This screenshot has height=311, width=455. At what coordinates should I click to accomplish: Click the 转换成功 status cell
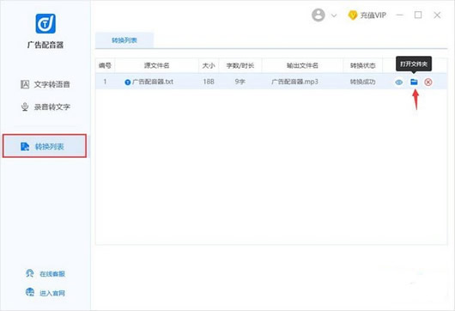tap(363, 82)
